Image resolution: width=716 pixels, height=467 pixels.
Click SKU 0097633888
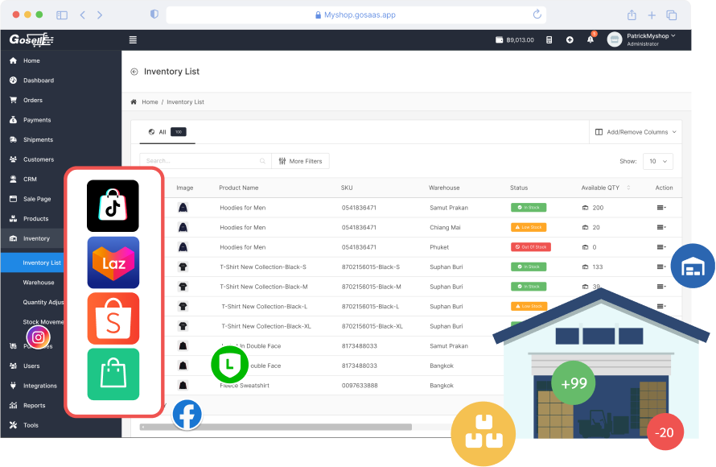point(360,385)
